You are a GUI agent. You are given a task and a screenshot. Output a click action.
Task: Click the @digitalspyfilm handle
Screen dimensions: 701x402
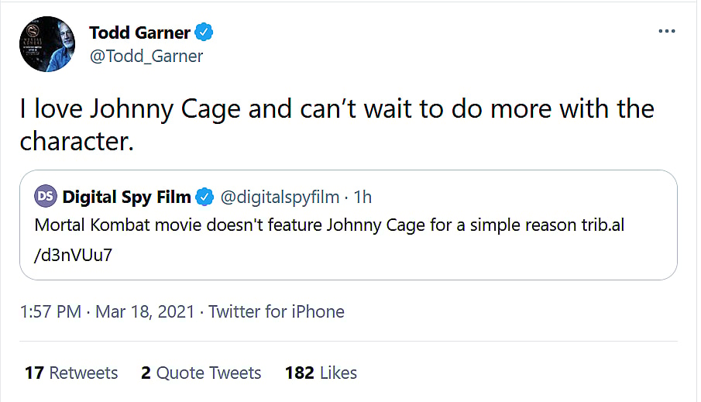click(280, 198)
